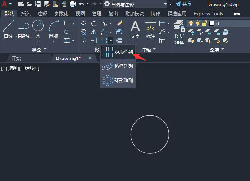The image size is (250, 181).
Task: Switch to the Annotate (注释) ribbon tab
Action: (x=42, y=14)
